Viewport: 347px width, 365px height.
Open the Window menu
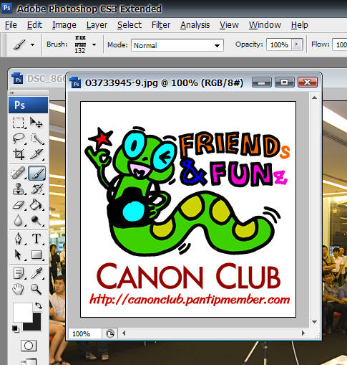coord(265,25)
